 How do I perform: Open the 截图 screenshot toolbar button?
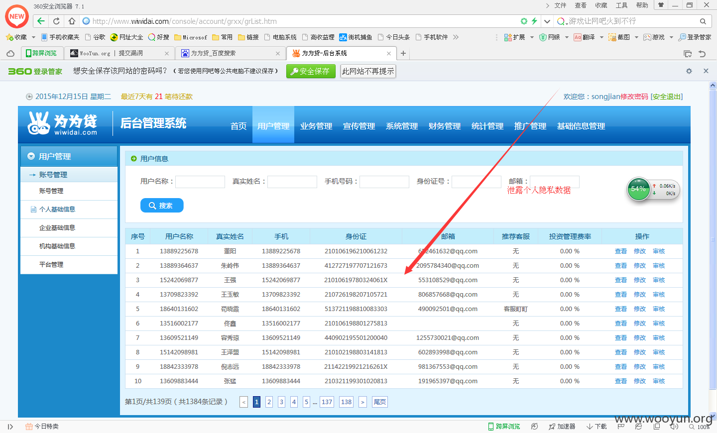click(x=619, y=37)
